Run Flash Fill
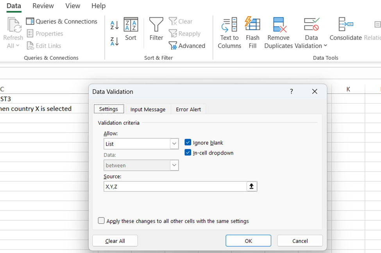The width and height of the screenshot is (381, 253). (x=252, y=33)
